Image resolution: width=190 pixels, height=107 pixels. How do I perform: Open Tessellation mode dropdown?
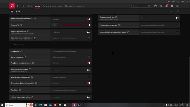(x=71, y=90)
